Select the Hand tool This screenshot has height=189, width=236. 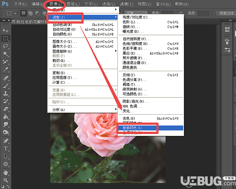(x=6, y=173)
